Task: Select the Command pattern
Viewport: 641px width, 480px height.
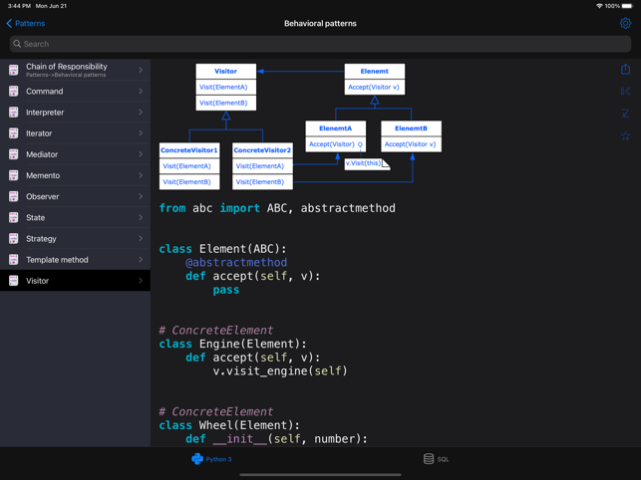Action: [x=75, y=91]
